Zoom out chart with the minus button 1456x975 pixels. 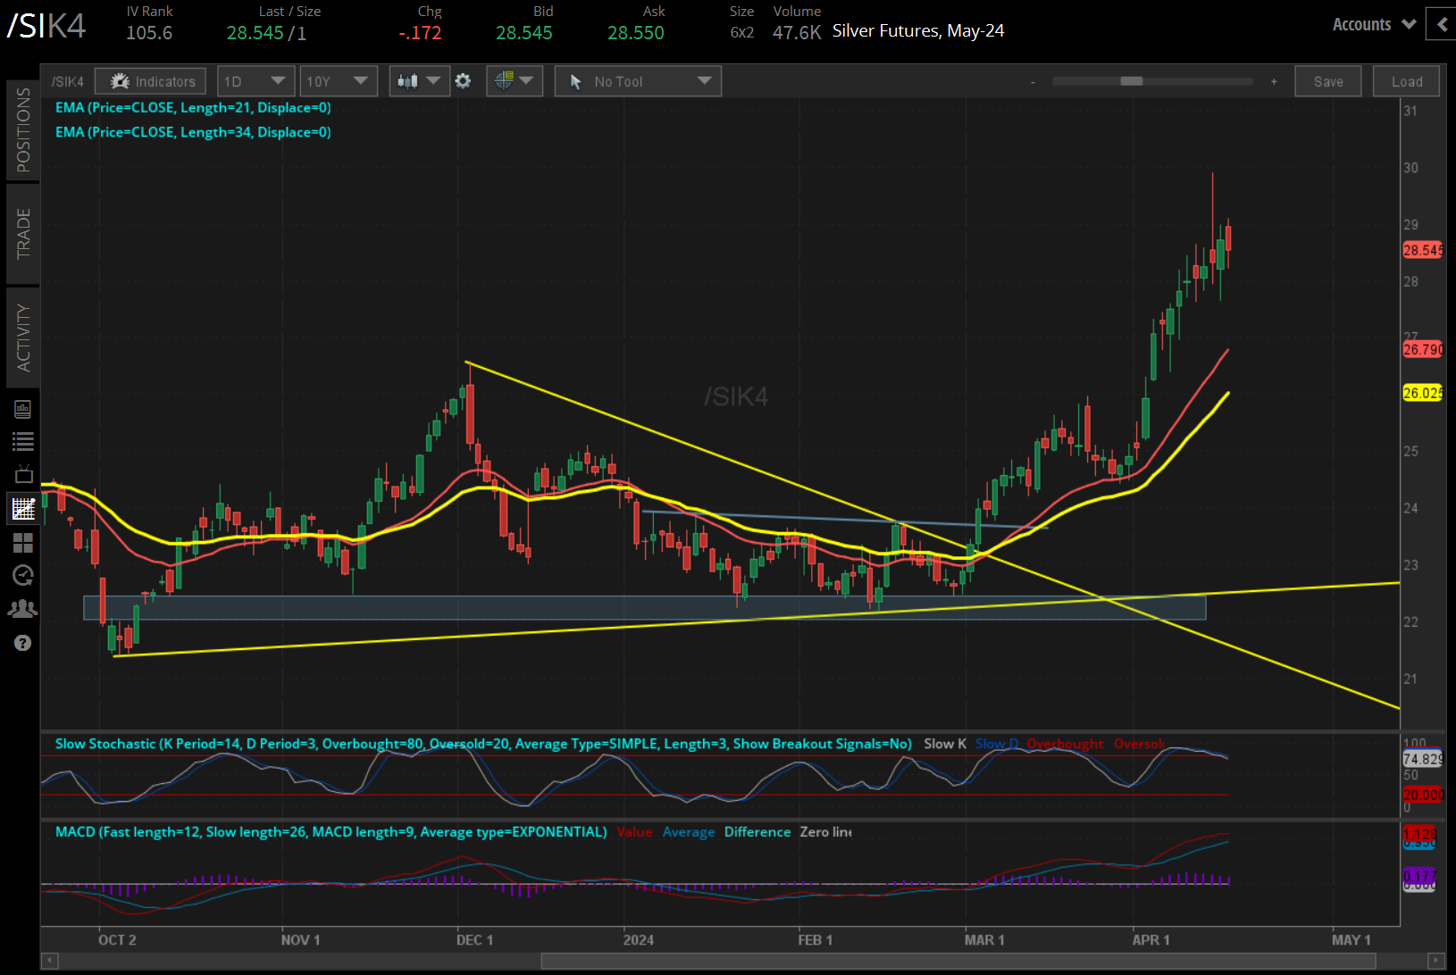point(1033,81)
